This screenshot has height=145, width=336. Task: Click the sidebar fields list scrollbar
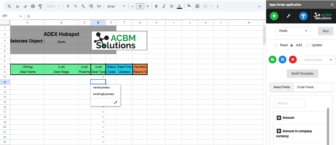coord(328,127)
